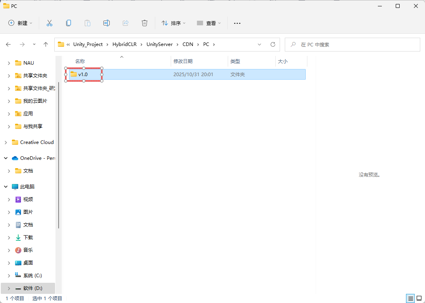Viewport: 425px width, 303px height.
Task: Expand the 下载 tree node
Action: pyautogui.click(x=9, y=238)
